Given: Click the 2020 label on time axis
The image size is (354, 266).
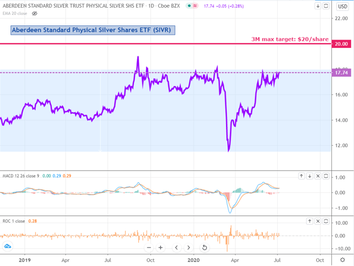Looking at the screenshot, I should pyautogui.click(x=194, y=260).
